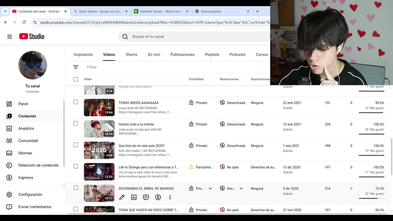This screenshot has height=221, width=393.
Task: Click the Enviar comentarios feedback icon
Action: 9,207
